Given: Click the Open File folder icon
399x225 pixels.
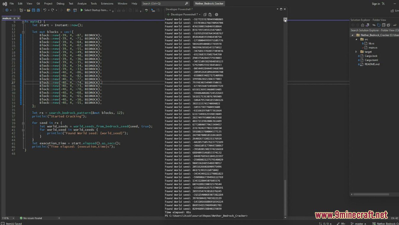Looking at the screenshot, I should [29, 10].
